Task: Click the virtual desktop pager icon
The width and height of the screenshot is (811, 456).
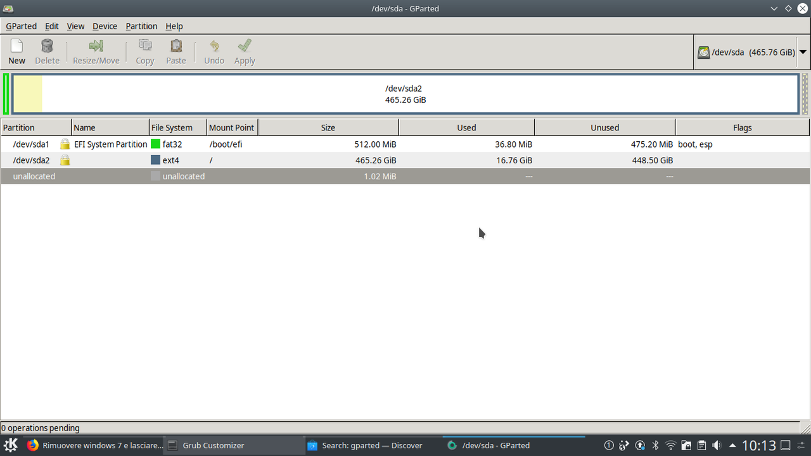Action: pos(609,445)
